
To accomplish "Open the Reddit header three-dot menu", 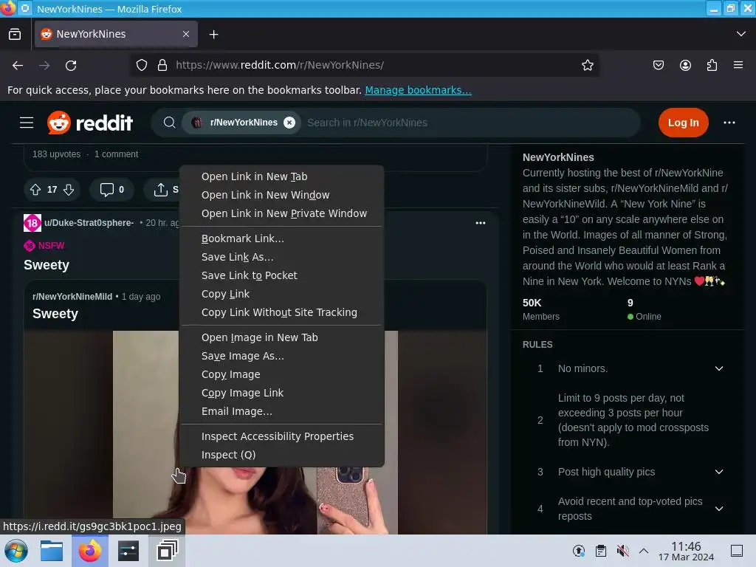I will point(729,123).
